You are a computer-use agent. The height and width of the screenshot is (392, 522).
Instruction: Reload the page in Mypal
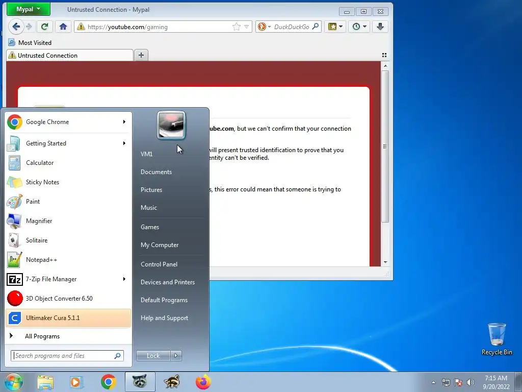pos(44,27)
